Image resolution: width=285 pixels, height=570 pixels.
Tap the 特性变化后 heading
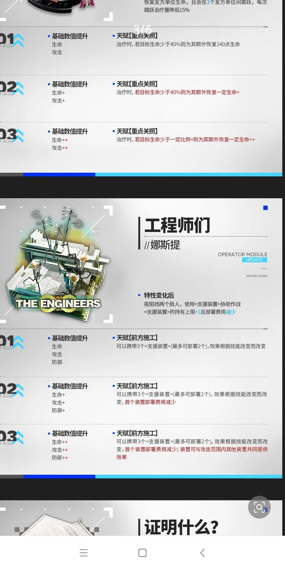[x=159, y=295]
